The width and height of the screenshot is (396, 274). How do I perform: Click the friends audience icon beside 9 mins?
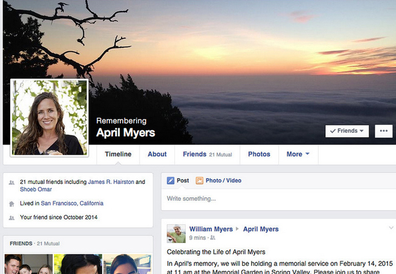coord(213,237)
